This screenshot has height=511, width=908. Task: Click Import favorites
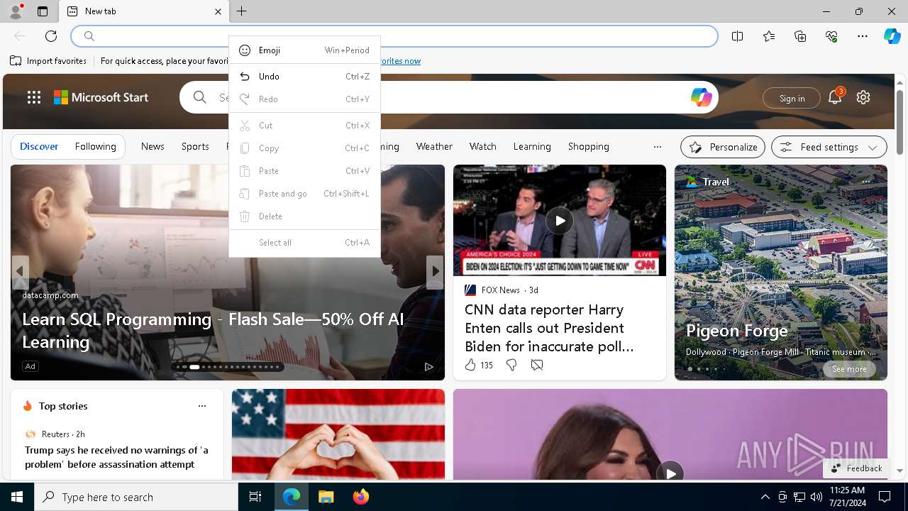point(48,61)
